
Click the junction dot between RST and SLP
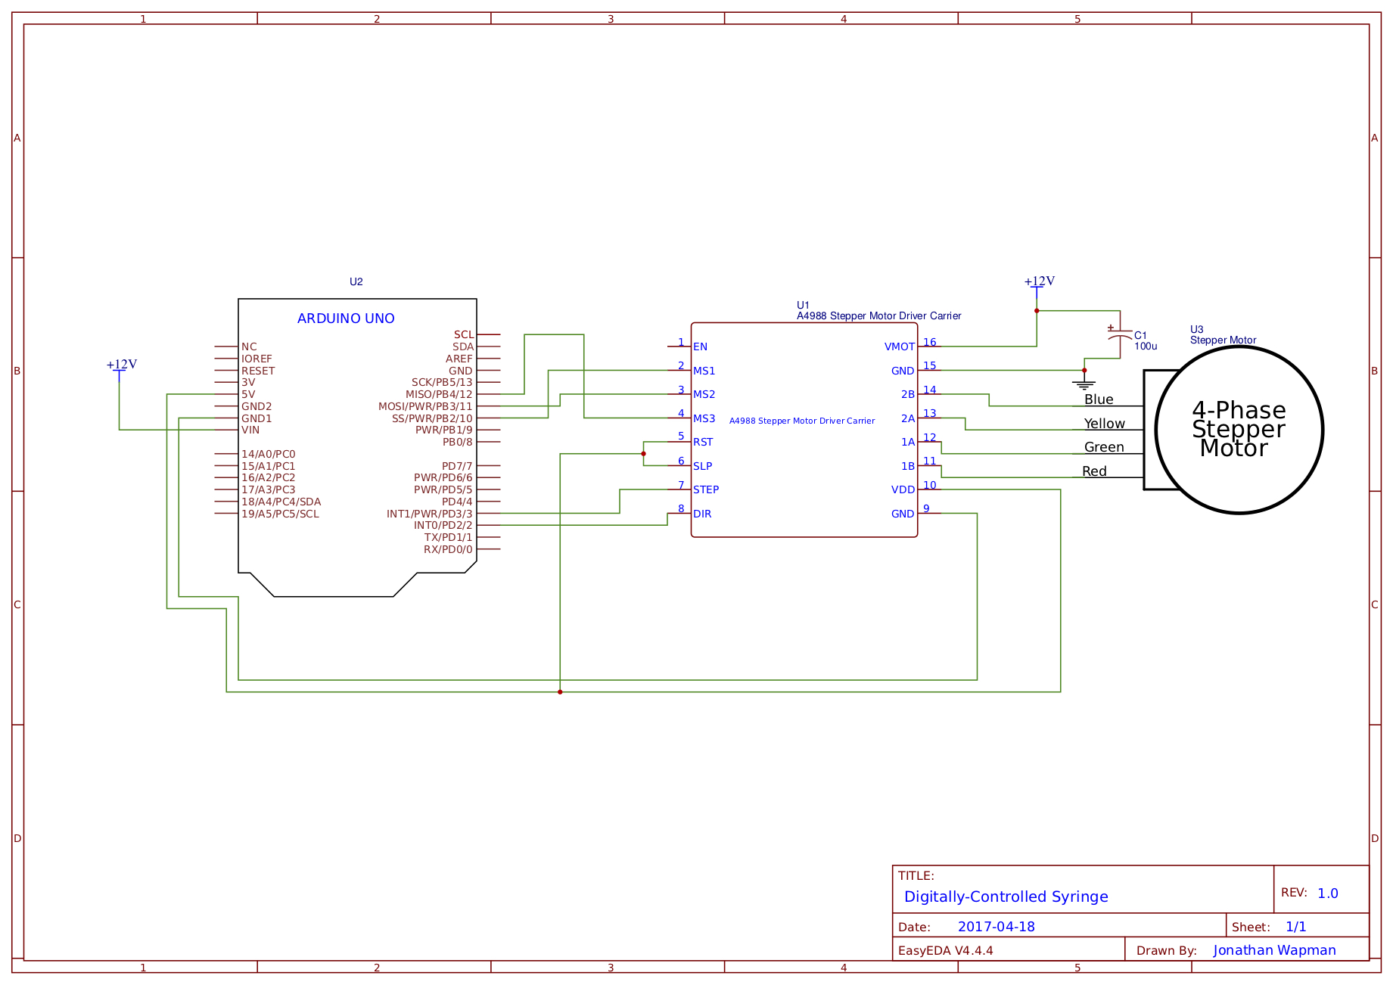point(643,454)
